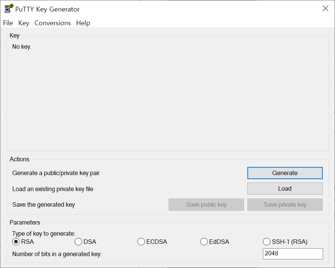Select the ECDSA key type

[x=152, y=242]
